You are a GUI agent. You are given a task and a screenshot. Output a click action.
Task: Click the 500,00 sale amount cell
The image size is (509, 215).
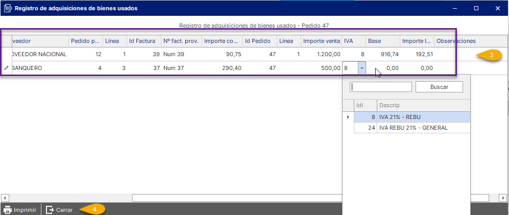(x=321, y=68)
